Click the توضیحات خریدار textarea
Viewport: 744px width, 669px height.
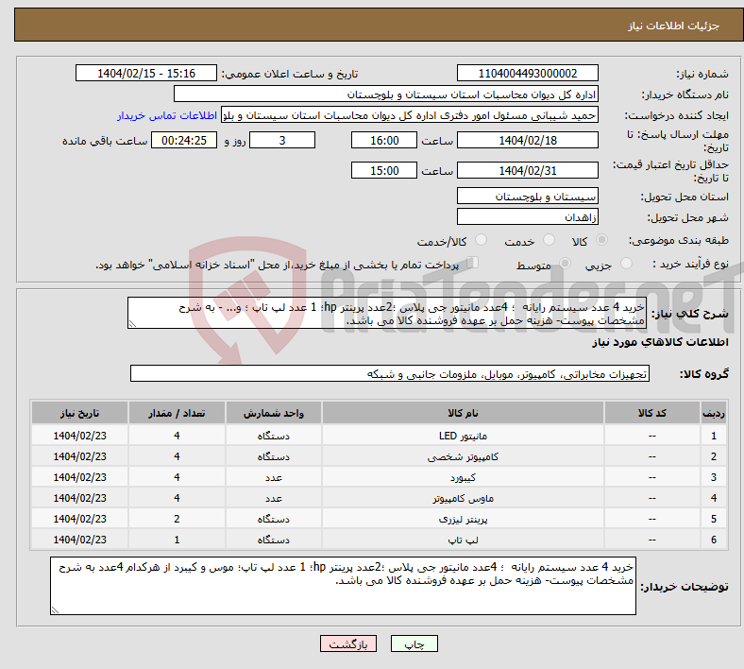click(343, 586)
